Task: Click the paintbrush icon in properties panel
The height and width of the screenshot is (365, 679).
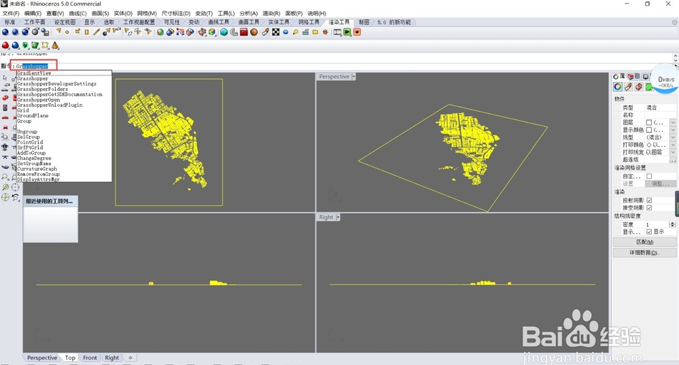Action: pos(629,87)
